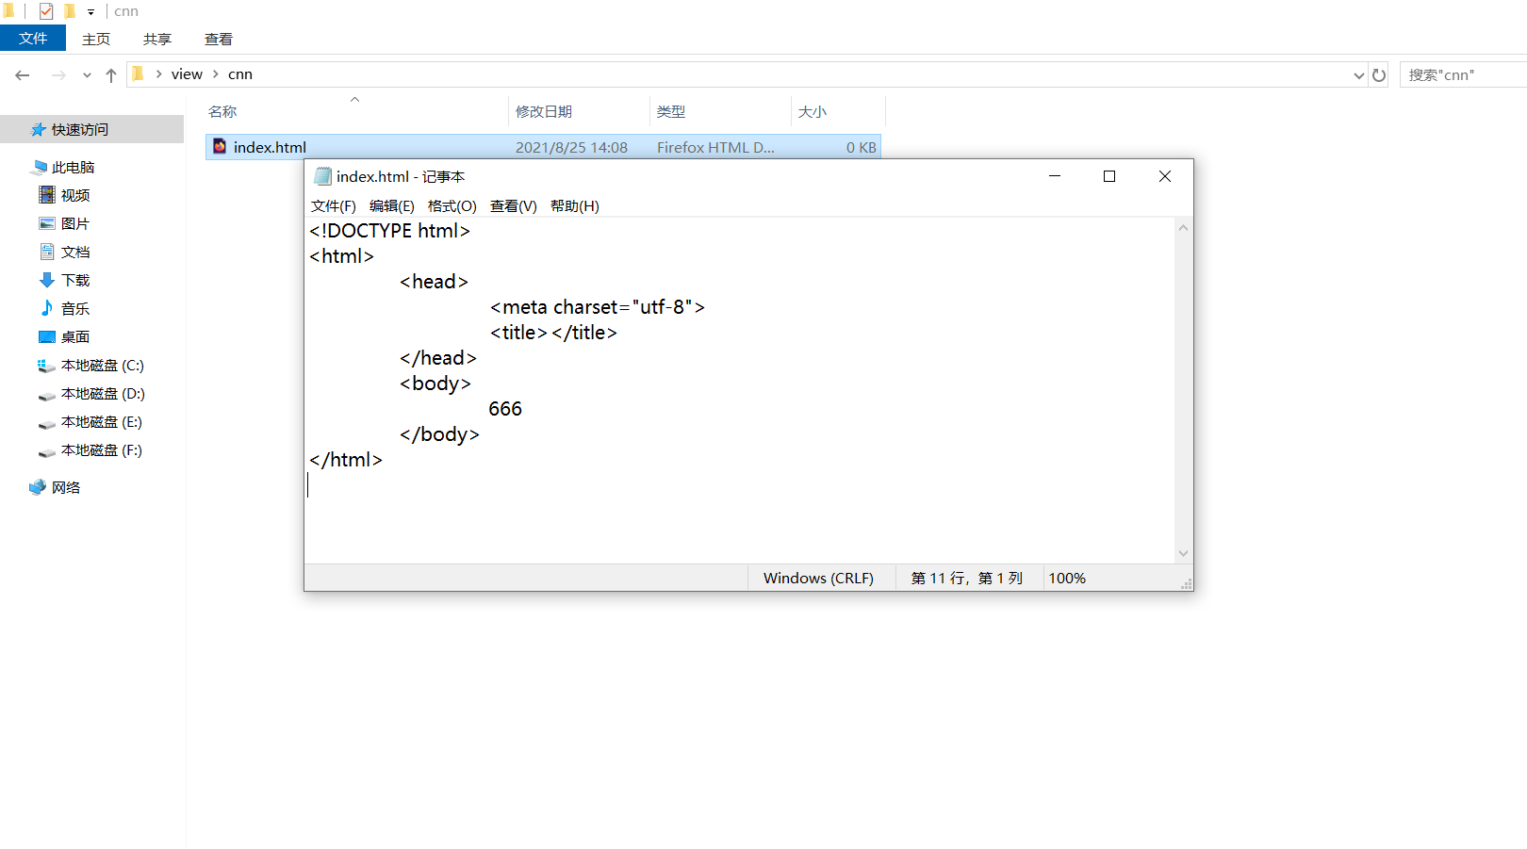This screenshot has width=1527, height=849.
Task: Click the Music note icon
Action: 47,308
